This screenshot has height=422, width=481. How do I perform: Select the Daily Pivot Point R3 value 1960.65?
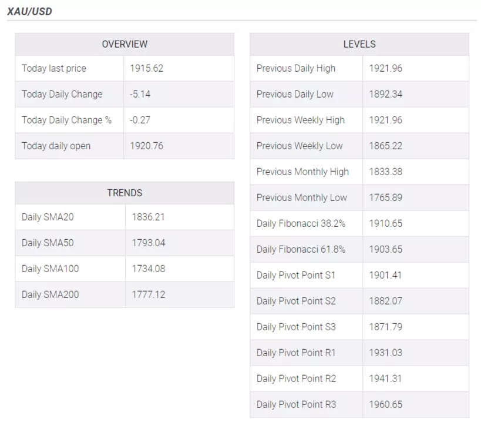(385, 404)
